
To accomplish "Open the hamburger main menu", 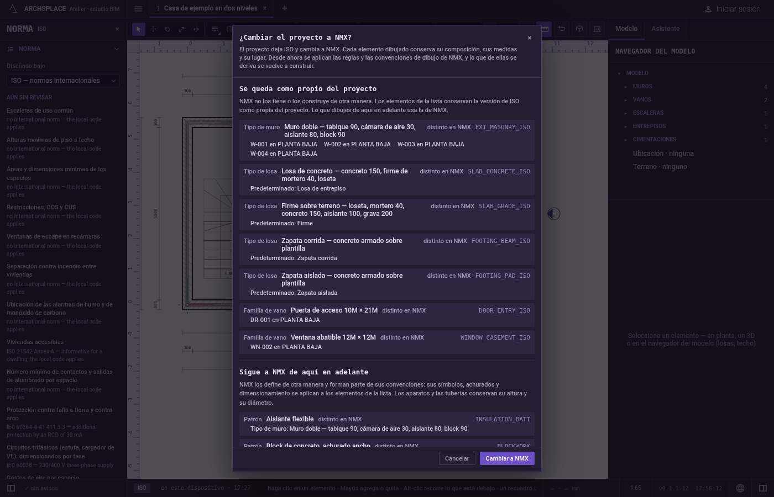I will 138,9.
